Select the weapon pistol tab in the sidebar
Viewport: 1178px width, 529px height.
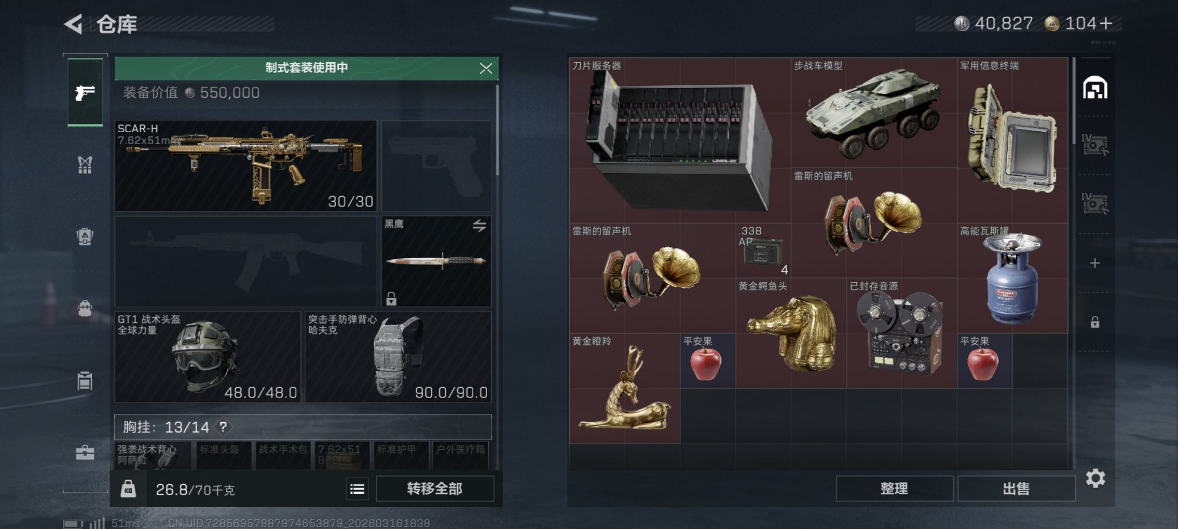(x=85, y=92)
